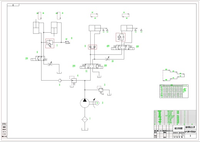This screenshot has width=200, height=142.
Task: Click the sheet number 3 in the title block
Action: click(x=190, y=136)
